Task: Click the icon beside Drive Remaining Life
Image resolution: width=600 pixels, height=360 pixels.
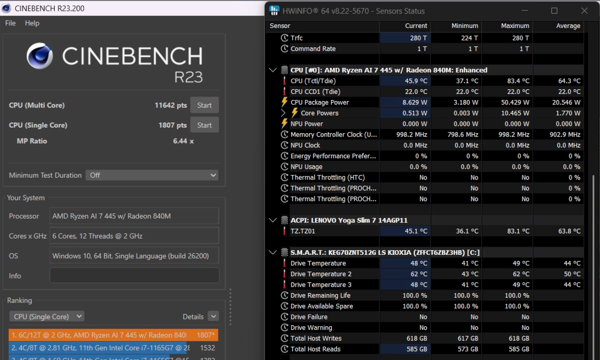Action: coord(284,295)
